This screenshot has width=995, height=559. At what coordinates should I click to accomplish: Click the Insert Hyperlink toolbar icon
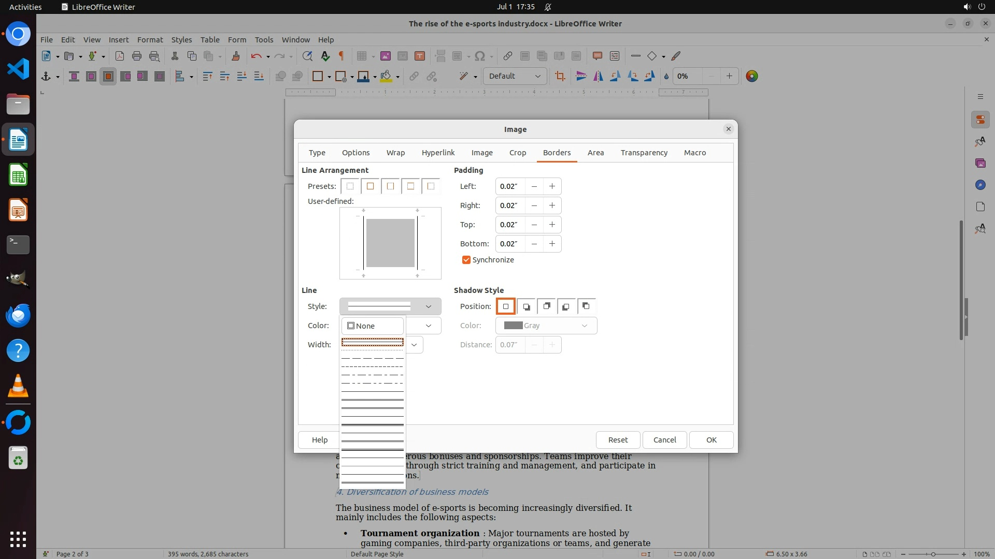point(508,56)
